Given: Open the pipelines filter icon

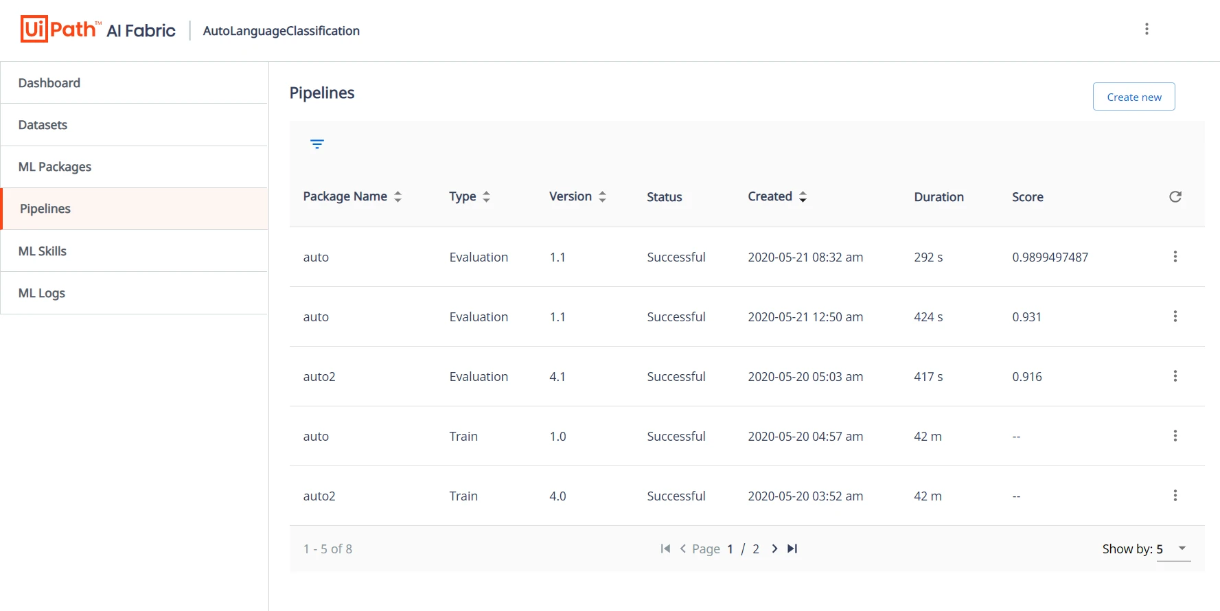Looking at the screenshot, I should coord(317,144).
